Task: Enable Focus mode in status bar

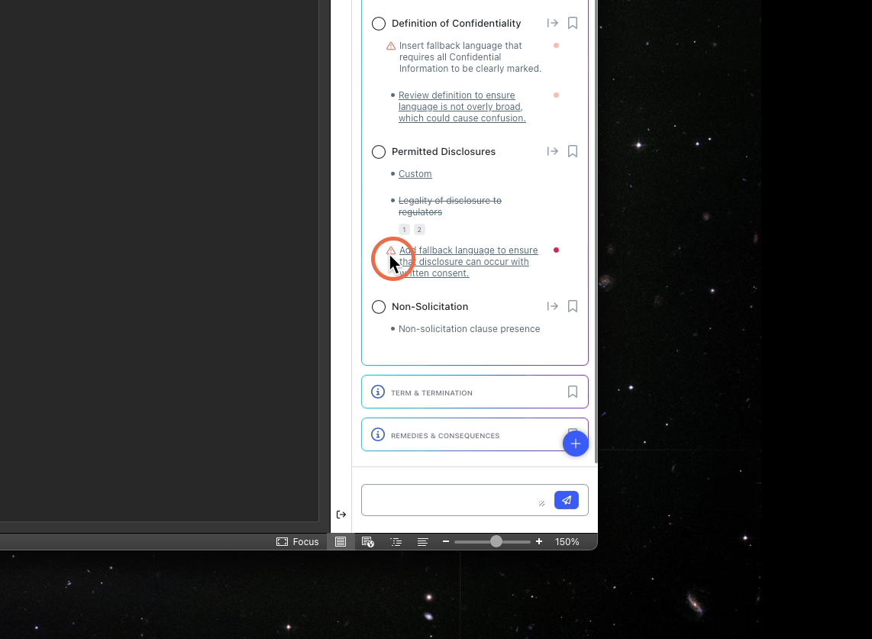Action: tap(298, 542)
